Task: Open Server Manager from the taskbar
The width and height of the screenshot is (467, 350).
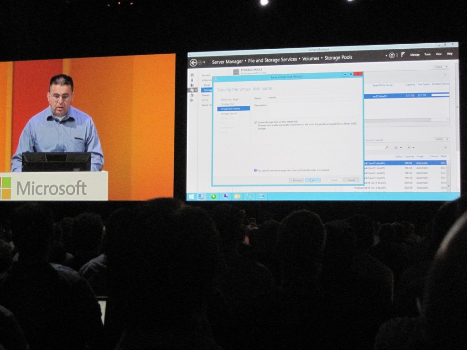Action: pos(202,197)
